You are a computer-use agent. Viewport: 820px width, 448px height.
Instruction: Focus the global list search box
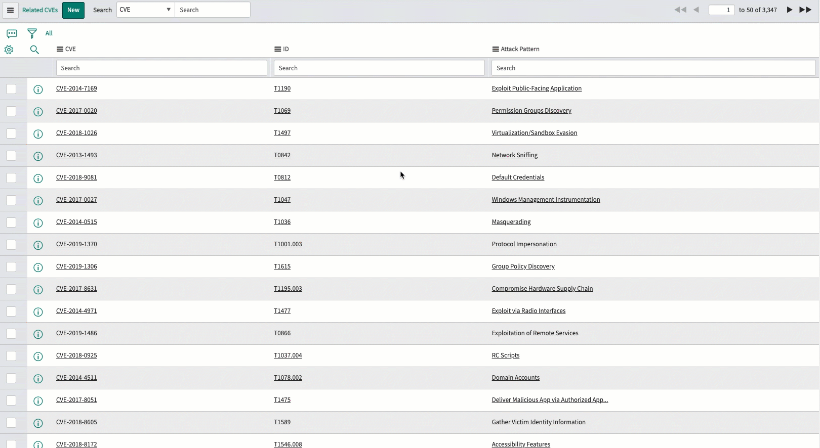[213, 10]
